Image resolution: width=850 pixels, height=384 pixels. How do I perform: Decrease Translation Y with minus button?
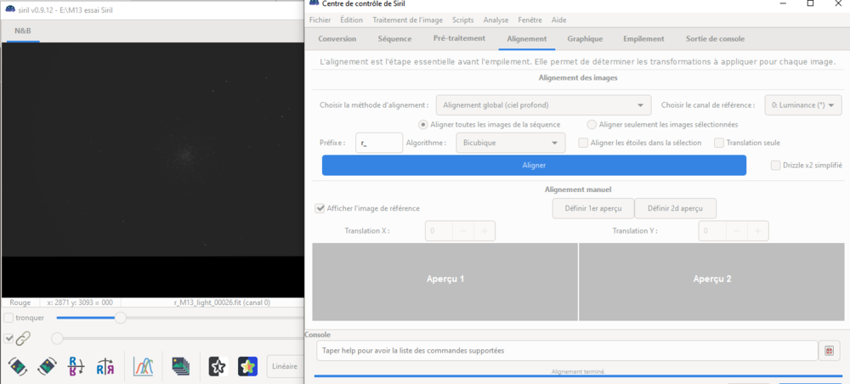(737, 231)
